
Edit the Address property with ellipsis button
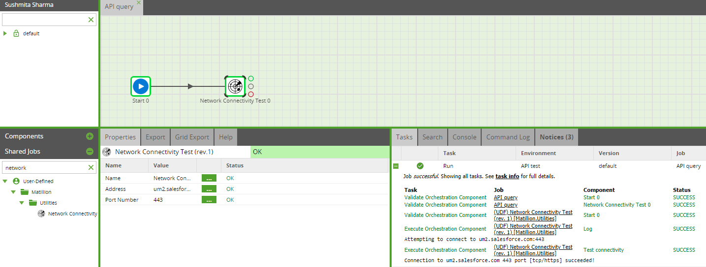(x=209, y=189)
